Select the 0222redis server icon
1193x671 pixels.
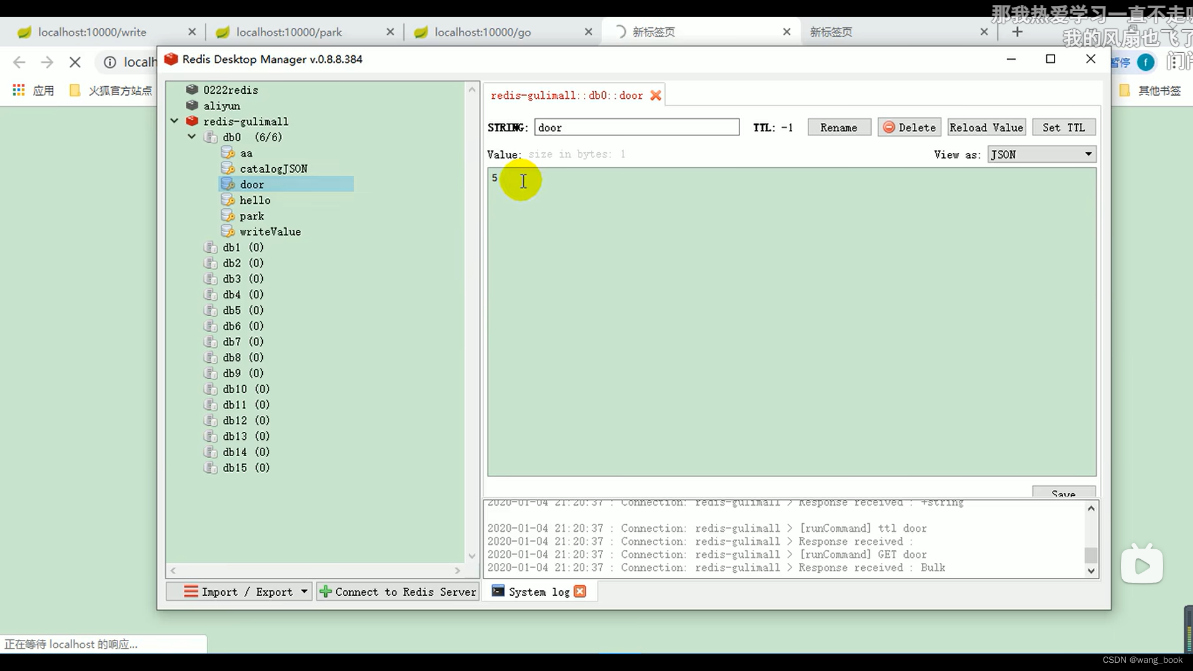click(192, 89)
